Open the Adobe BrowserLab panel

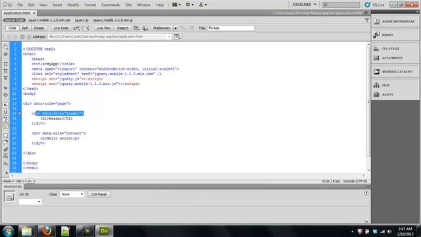click(395, 22)
